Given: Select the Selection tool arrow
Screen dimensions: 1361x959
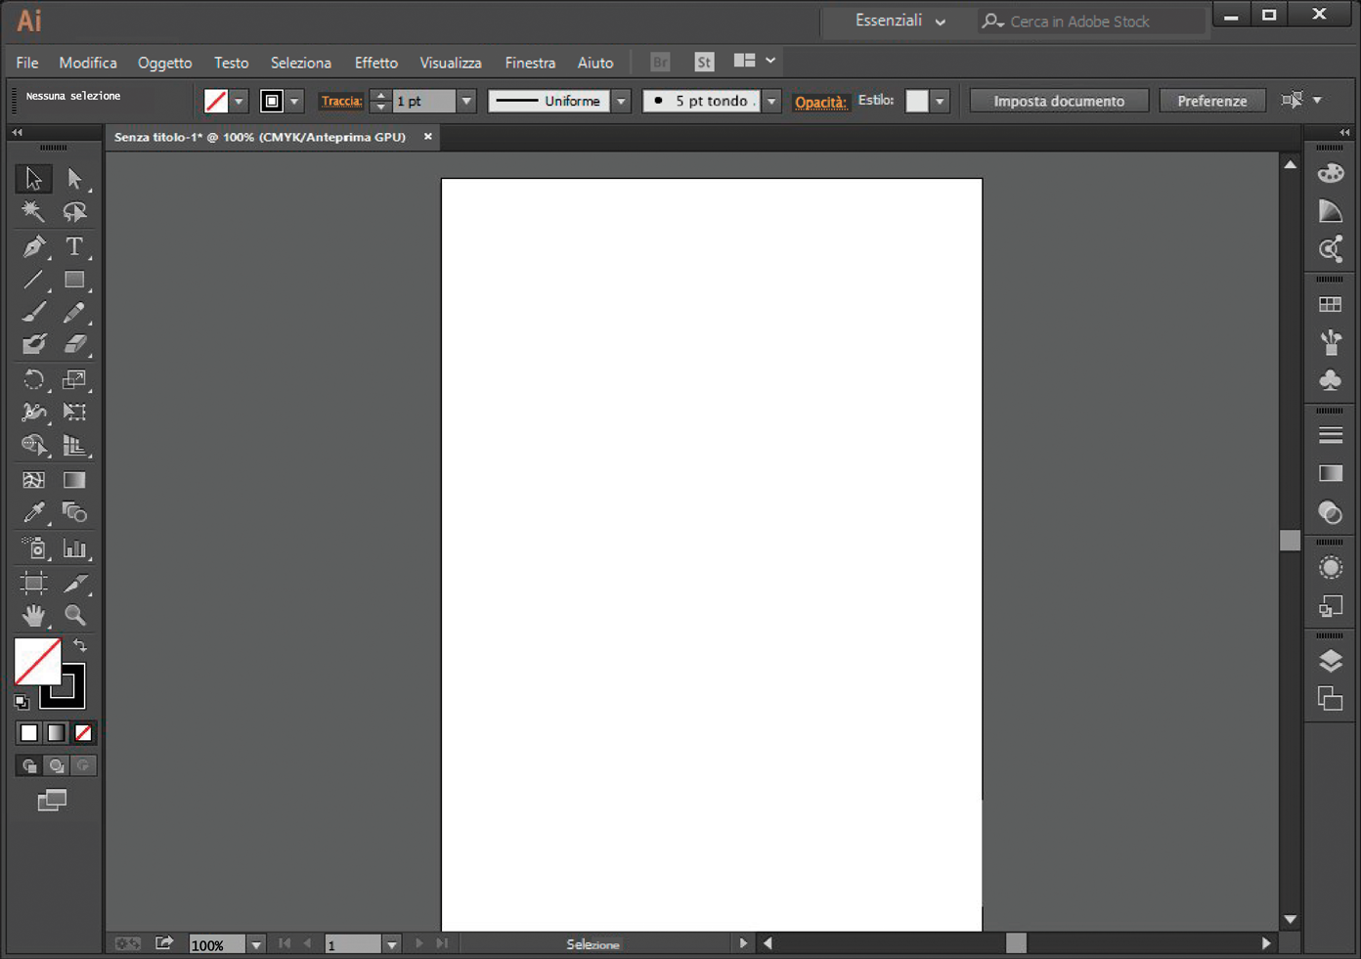Looking at the screenshot, I should [x=33, y=179].
